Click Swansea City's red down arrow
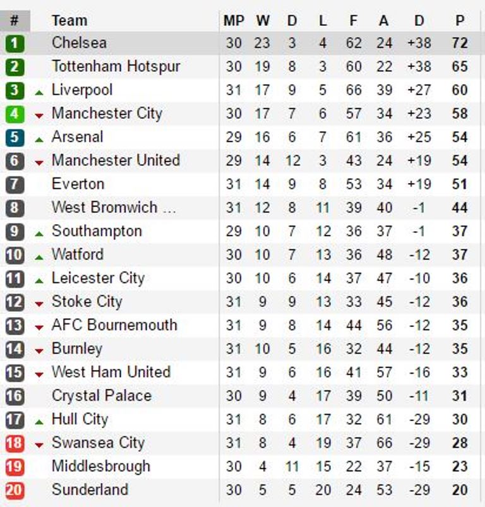The image size is (485, 507). click(x=39, y=445)
